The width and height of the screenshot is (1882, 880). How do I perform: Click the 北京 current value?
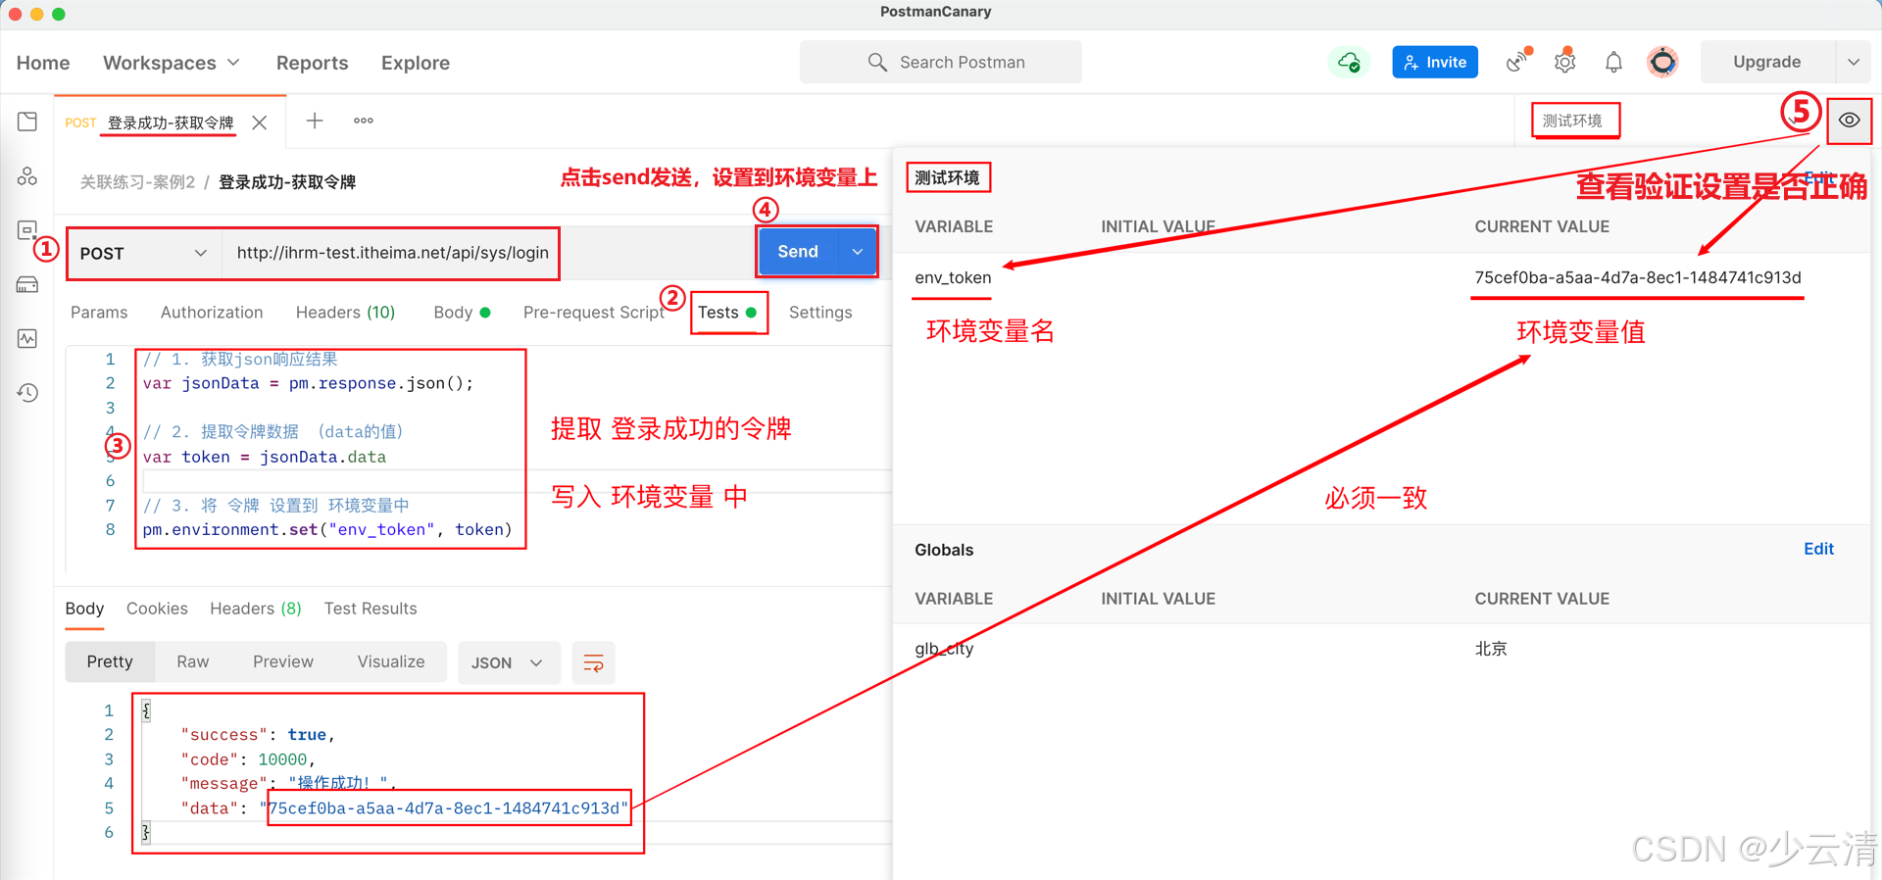pos(1491,649)
